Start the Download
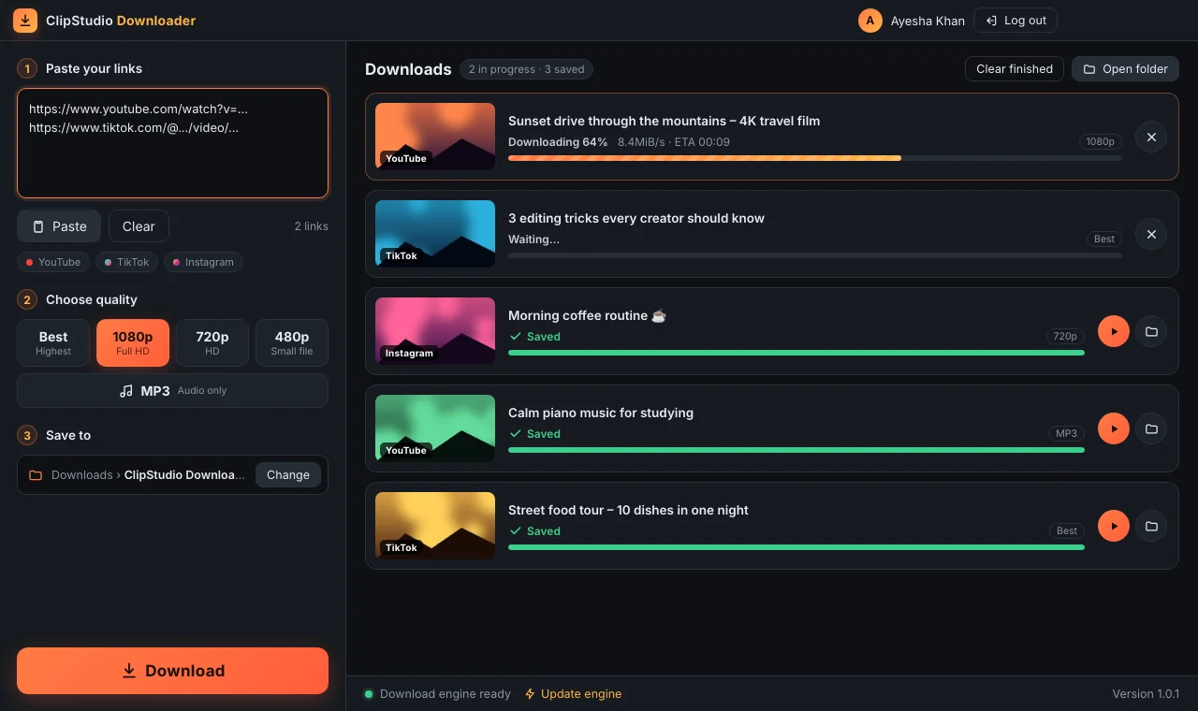The width and height of the screenshot is (1198, 711). point(172,671)
